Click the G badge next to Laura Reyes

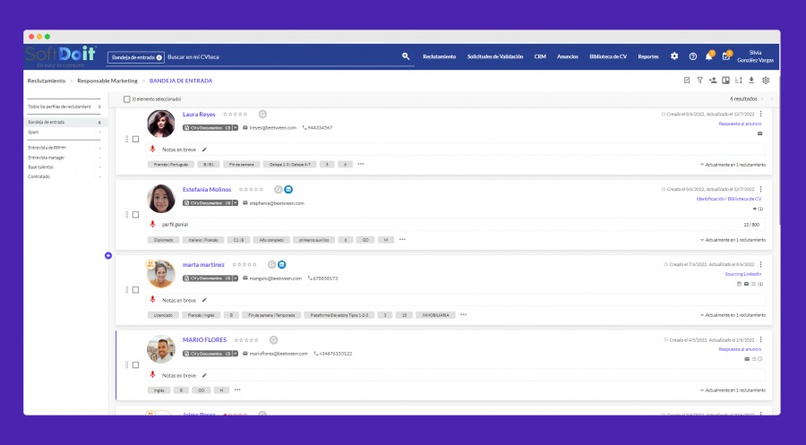[x=262, y=114]
